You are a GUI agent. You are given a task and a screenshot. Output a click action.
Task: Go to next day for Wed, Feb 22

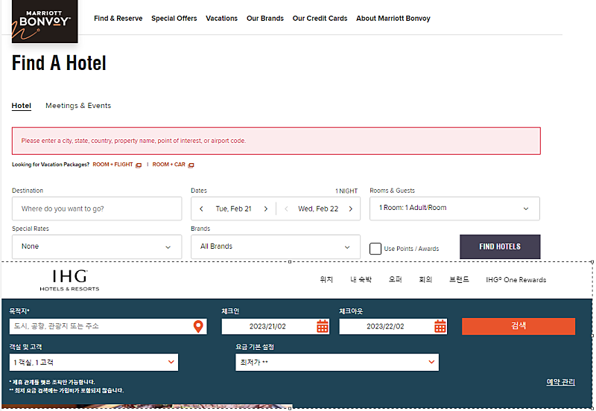coord(351,209)
